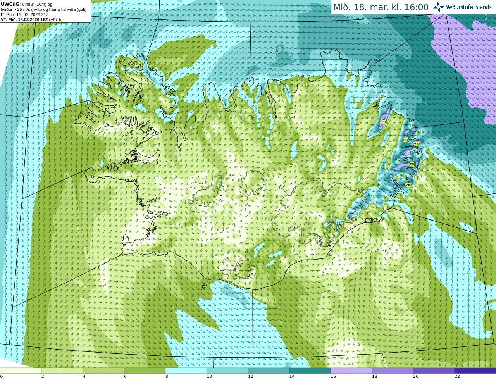Screen dimensions: 496x379
Task: Click the legend scale value 16
Action: tap(333, 376)
